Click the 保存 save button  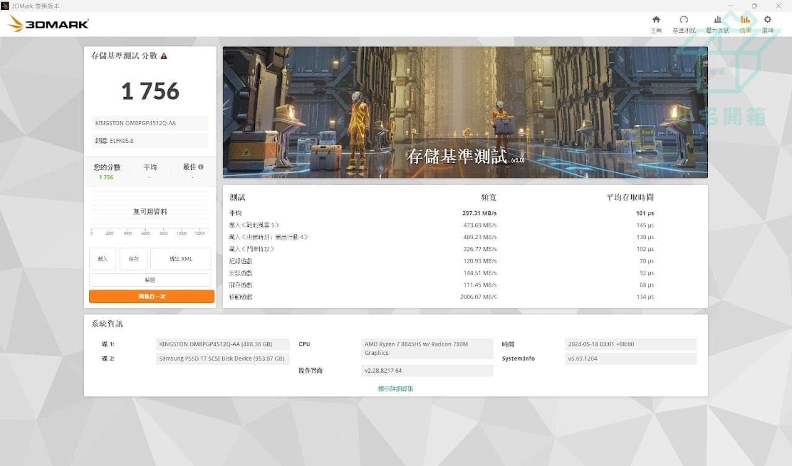pos(134,259)
